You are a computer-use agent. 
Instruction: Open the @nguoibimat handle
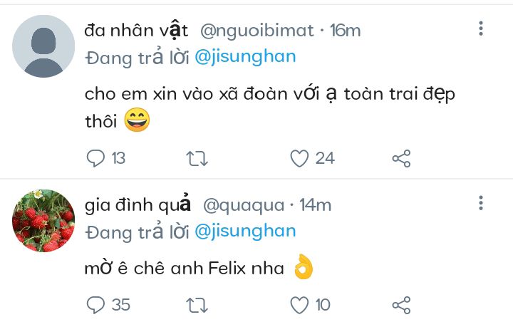[x=256, y=31]
